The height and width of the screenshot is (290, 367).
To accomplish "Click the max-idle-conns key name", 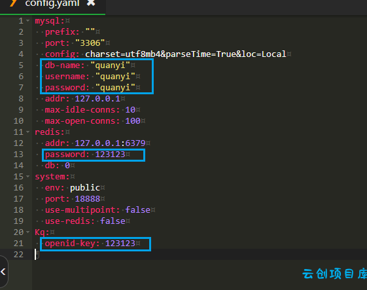I will pos(82,110).
